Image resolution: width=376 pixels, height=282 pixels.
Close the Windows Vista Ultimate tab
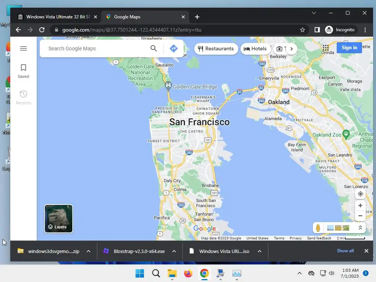click(x=95, y=17)
